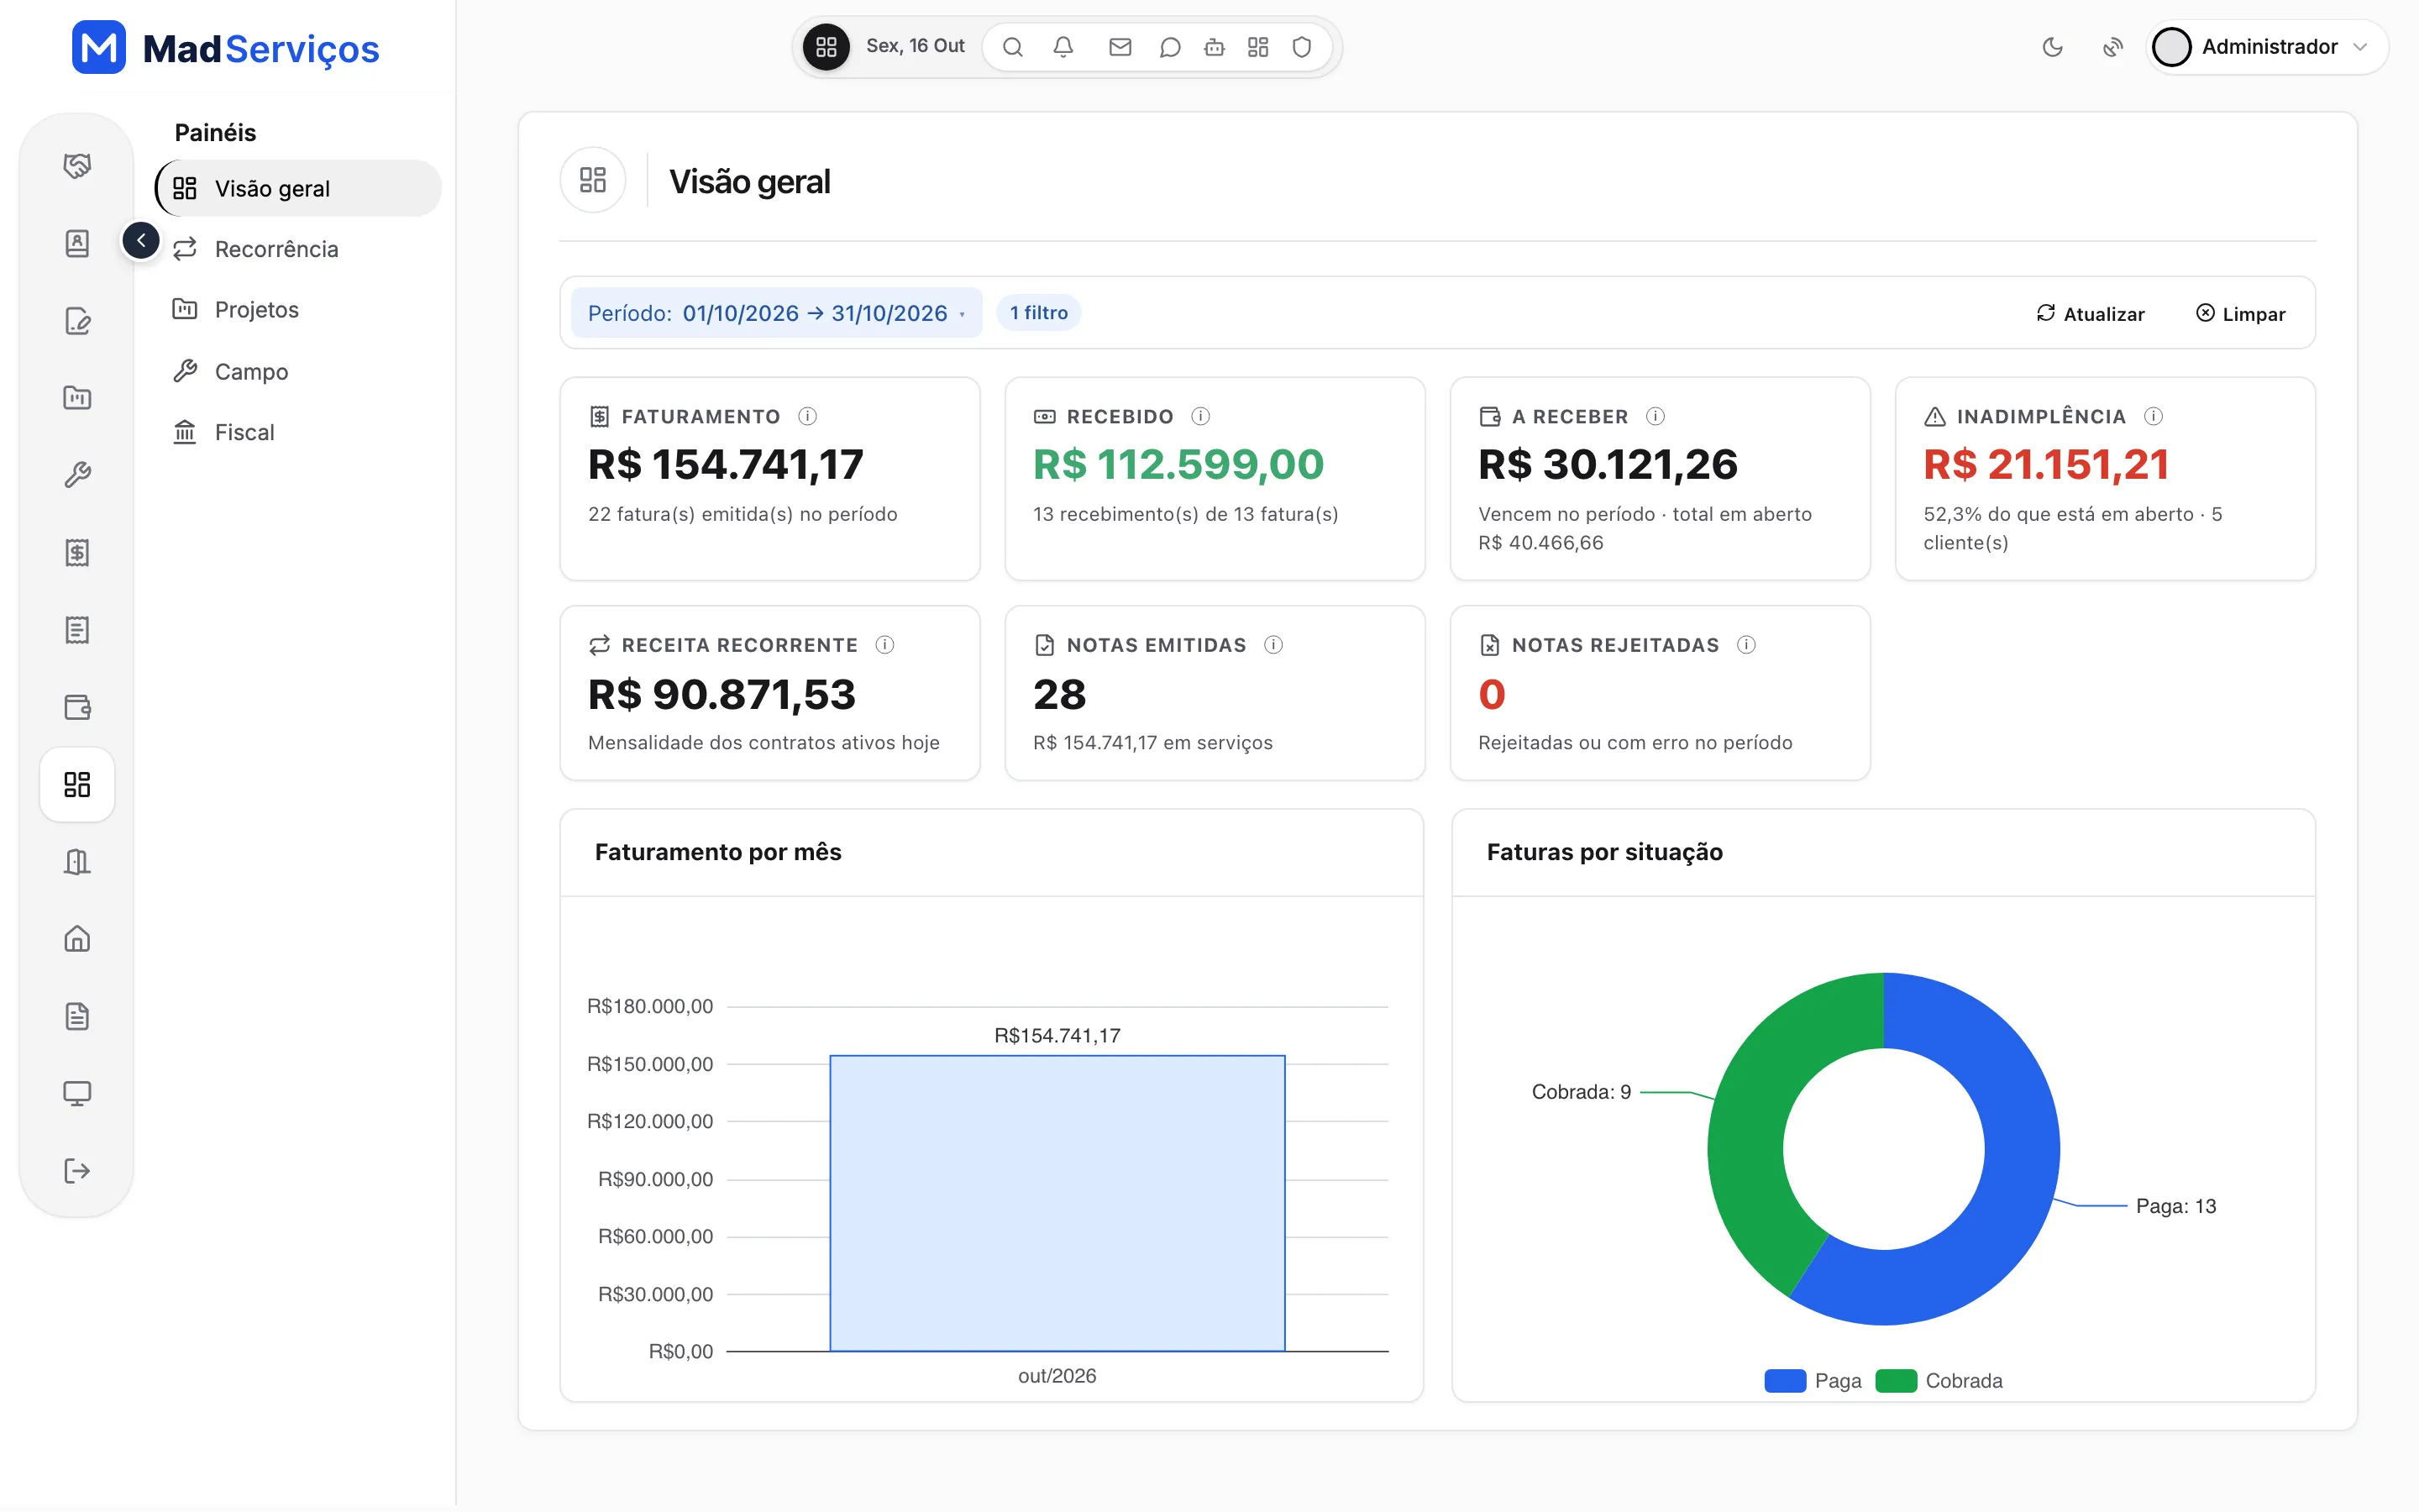Select Visão geral in the Painéis menu
Viewport: 2419px width, 1512px height.
(x=298, y=188)
